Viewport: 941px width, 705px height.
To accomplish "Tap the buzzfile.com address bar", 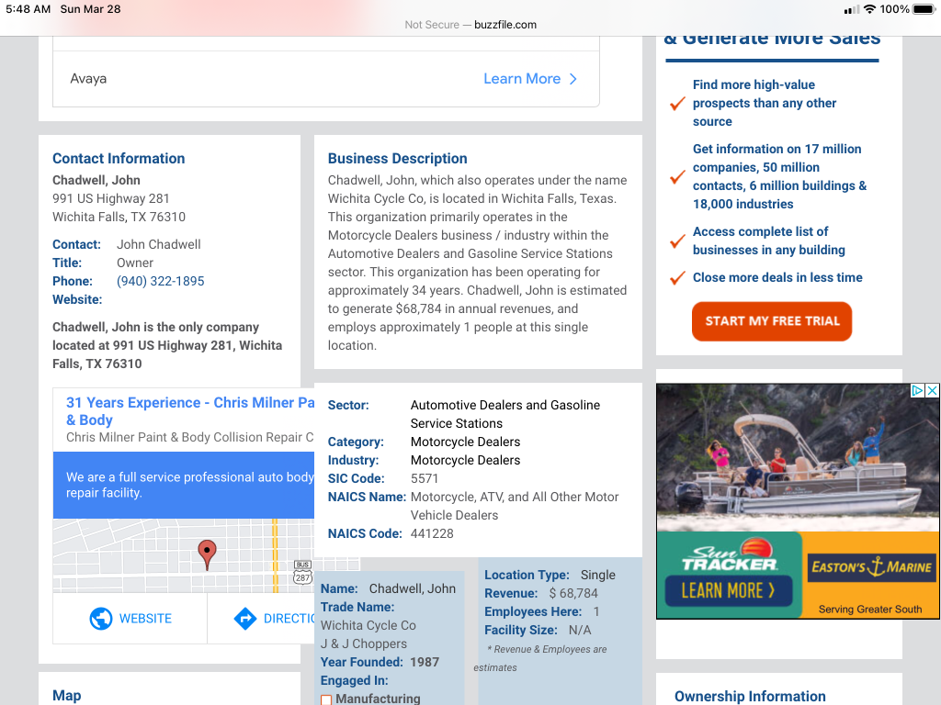I will click(x=470, y=25).
